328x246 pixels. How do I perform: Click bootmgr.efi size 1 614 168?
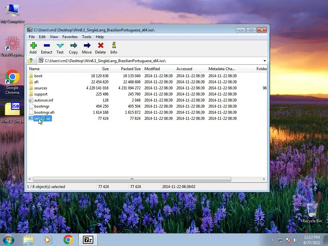[101, 112]
